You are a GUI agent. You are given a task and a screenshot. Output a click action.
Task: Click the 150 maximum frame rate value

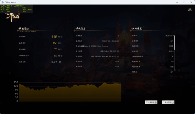coord(55,43)
